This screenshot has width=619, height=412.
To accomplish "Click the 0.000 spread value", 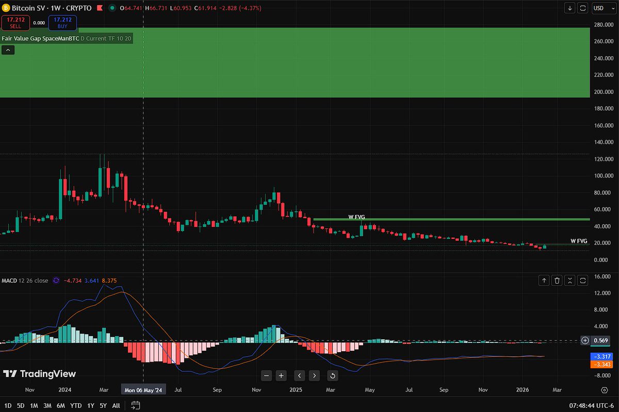I will click(39, 23).
